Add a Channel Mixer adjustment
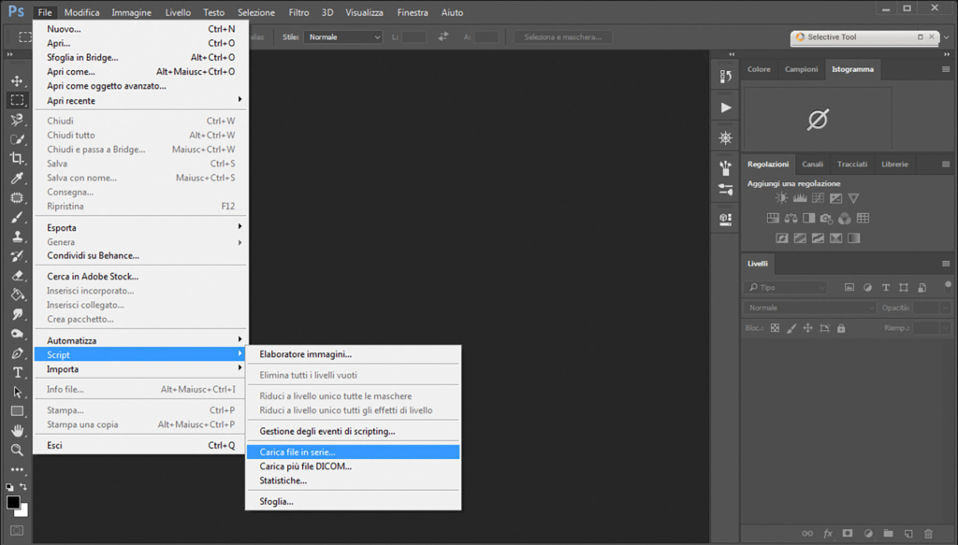958x545 pixels. click(845, 218)
